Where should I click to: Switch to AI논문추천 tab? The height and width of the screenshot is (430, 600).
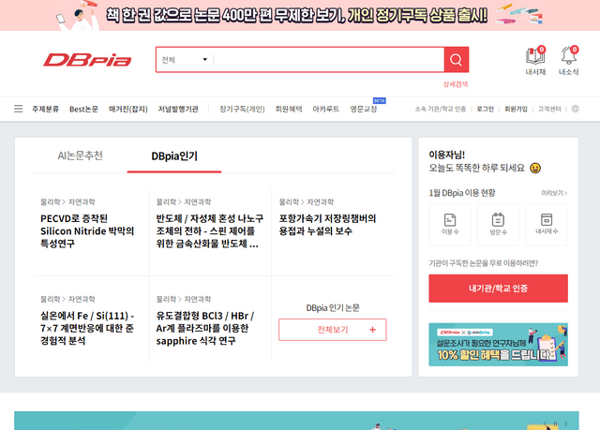(x=81, y=156)
